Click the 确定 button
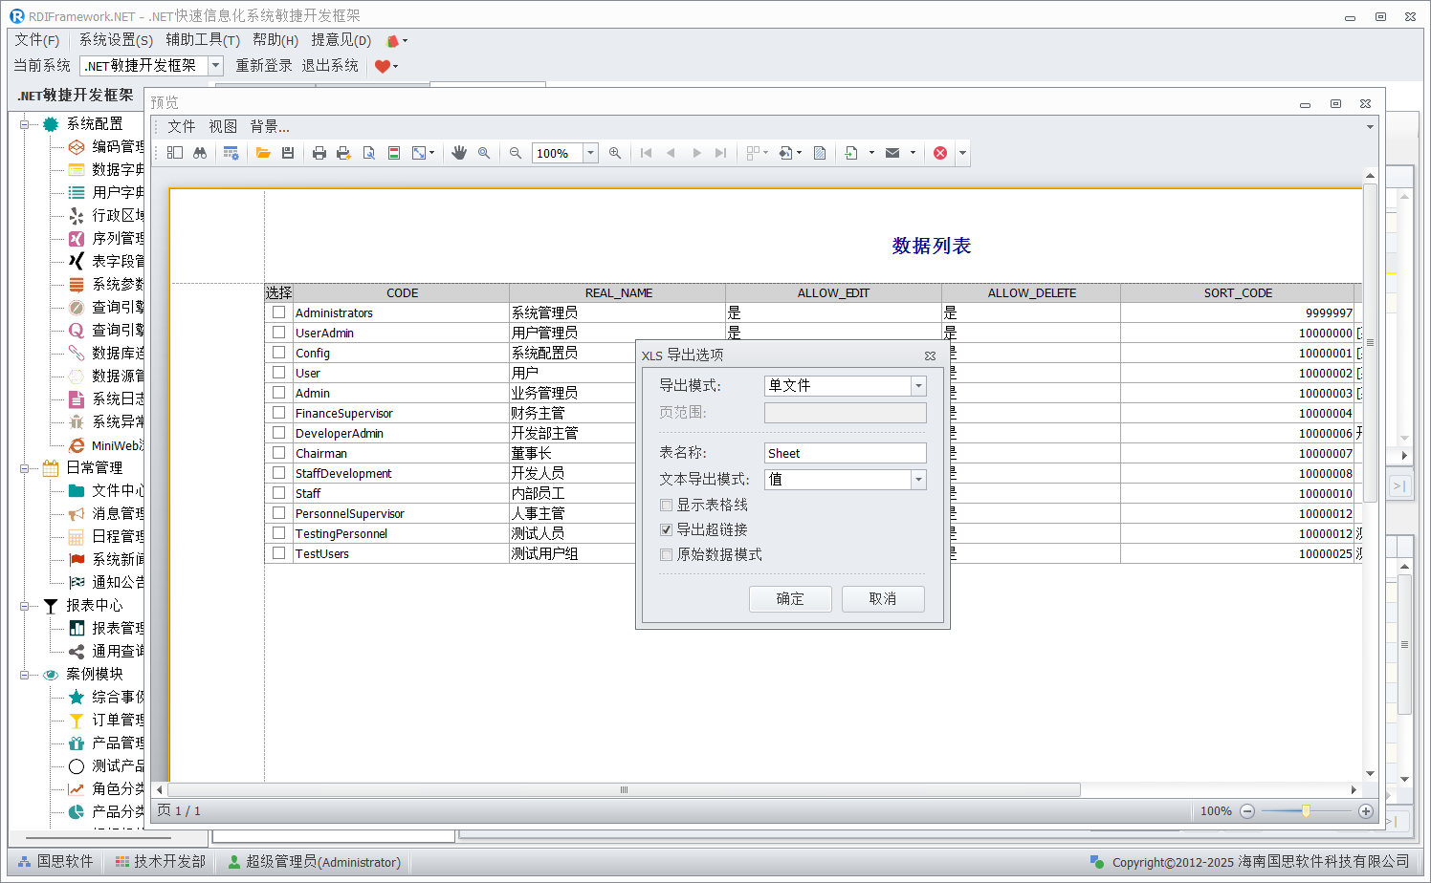 click(790, 599)
